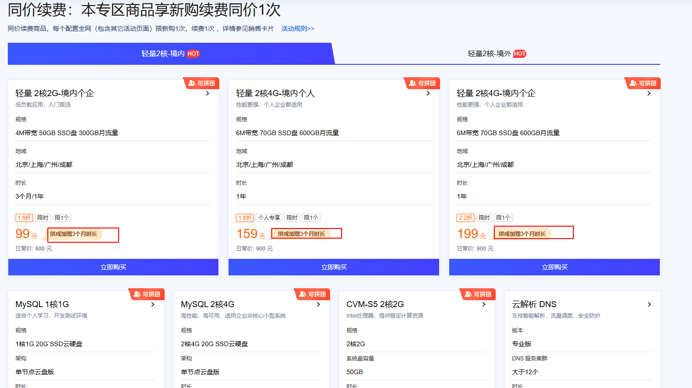Viewport: 692px width, 388px height.
Task: Click 可拼团 badge on MySQL 2核4G
Action: click(x=312, y=294)
